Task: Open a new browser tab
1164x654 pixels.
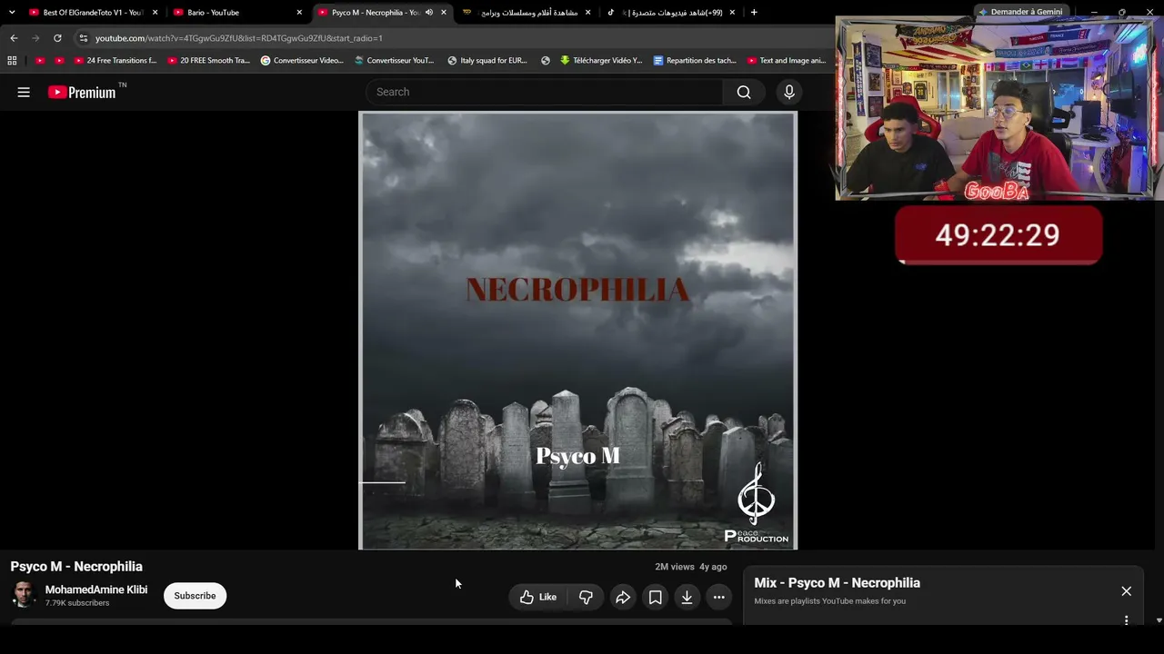Action: (753, 13)
